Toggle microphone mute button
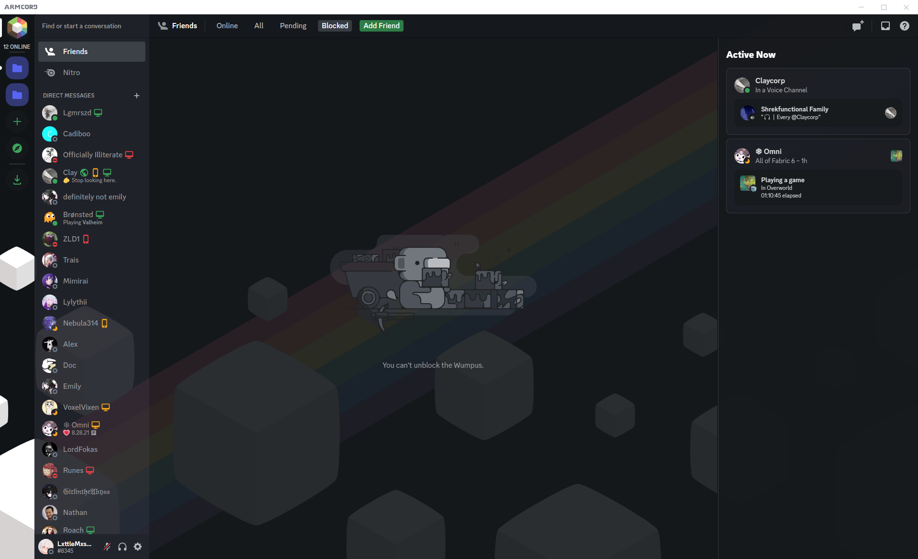918x559 pixels. pos(107,547)
